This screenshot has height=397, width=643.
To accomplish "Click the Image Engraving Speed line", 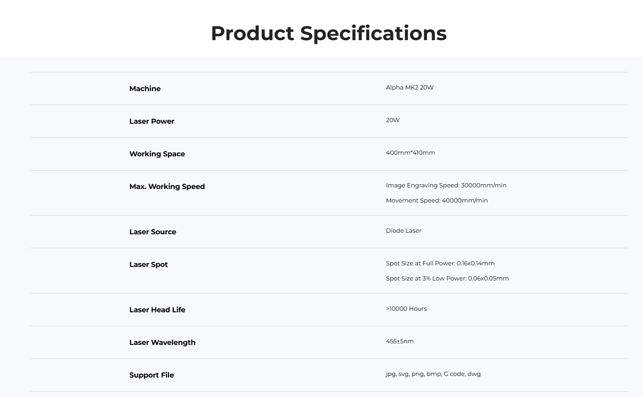I will [x=446, y=185].
